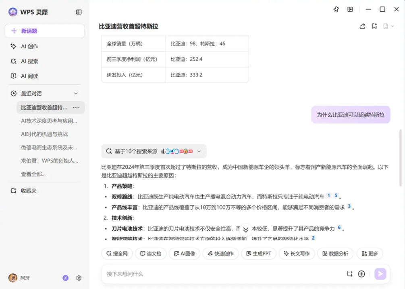Viewport: 405px width, 289px height.
Task: Click the WPS 灵犀 logo icon
Action: pyautogui.click(x=12, y=12)
